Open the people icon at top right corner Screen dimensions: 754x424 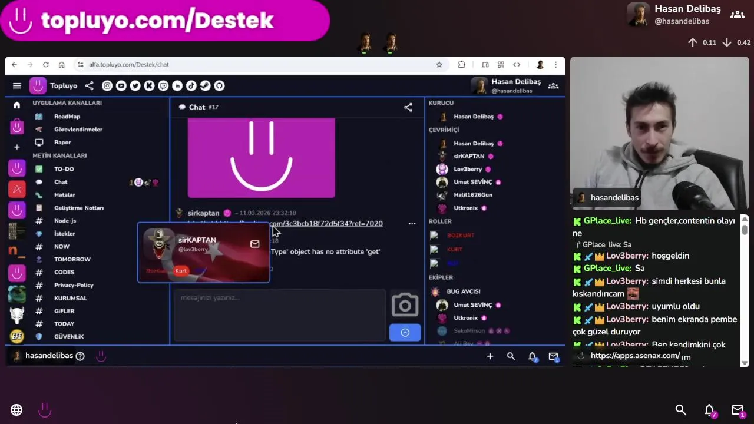(x=738, y=15)
